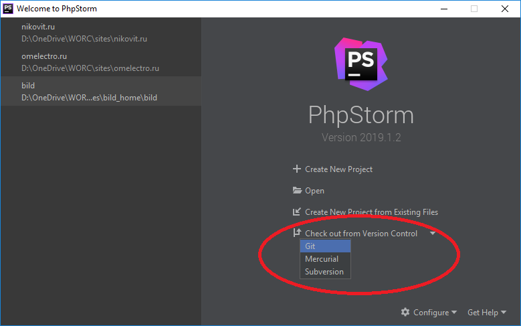Click the Configure gear icon
521x326 pixels.
405,312
